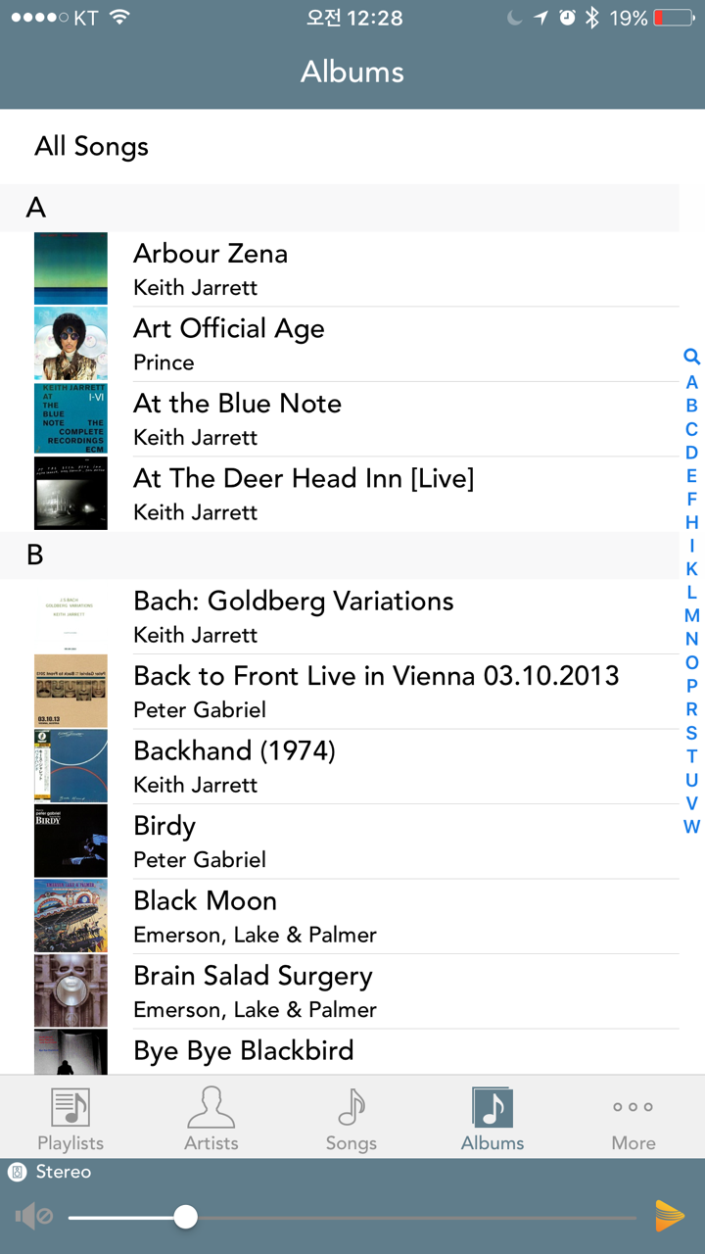Viewport: 705px width, 1254px height.
Task: Tap the Birdy album artwork
Action: [70, 841]
